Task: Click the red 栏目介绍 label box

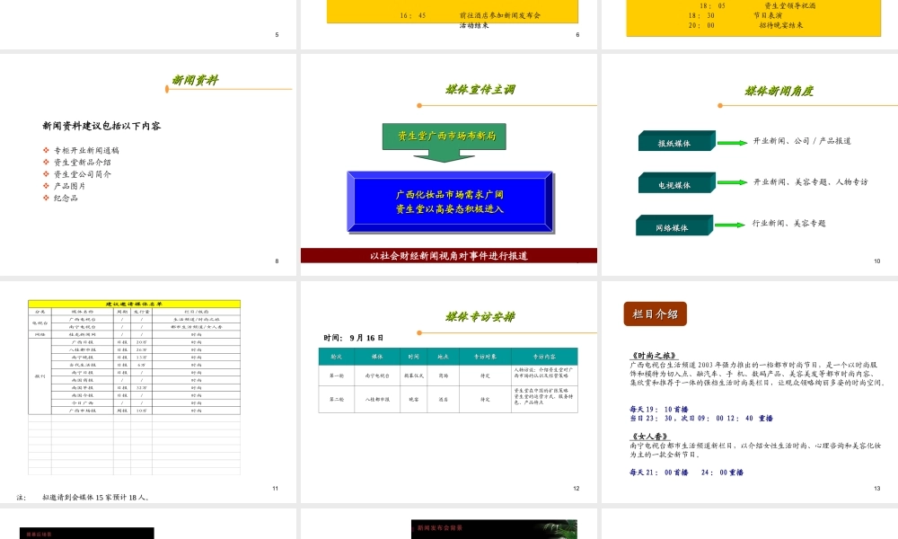Action: point(655,314)
